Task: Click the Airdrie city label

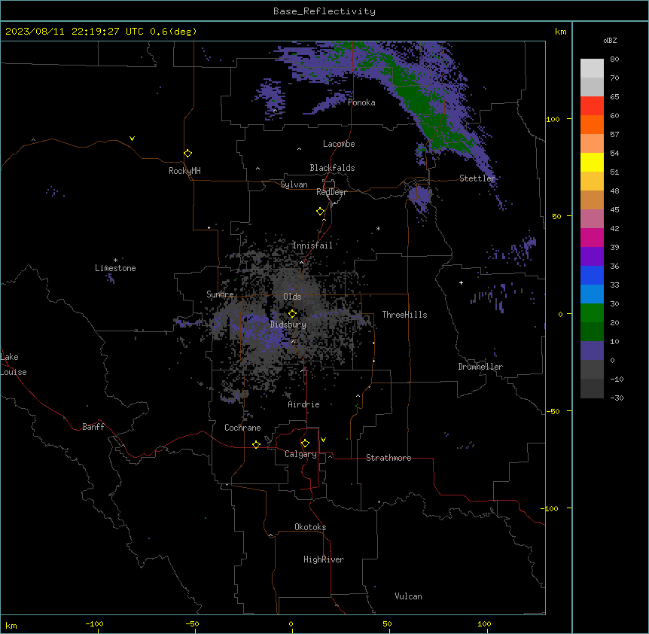Action: coord(304,404)
